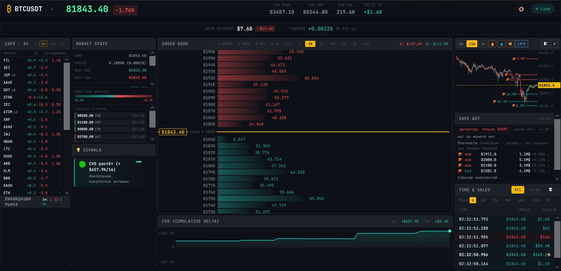Set order book grouping to 1K
This screenshot has width=561, height=271.
click(x=344, y=44)
